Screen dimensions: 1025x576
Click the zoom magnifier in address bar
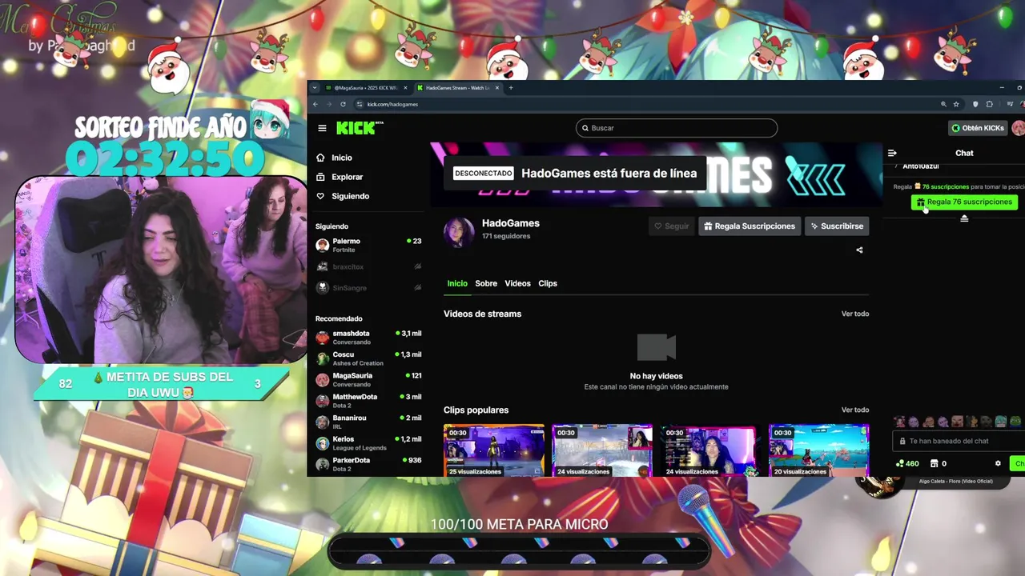pos(944,104)
